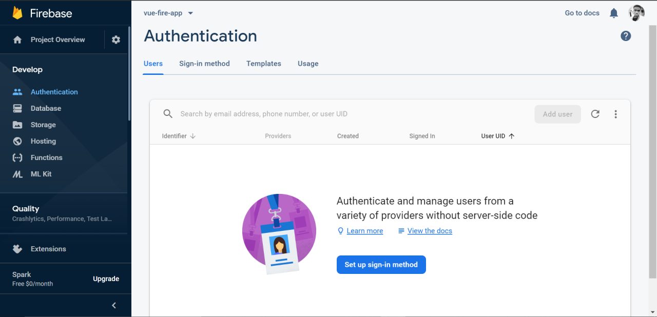Image resolution: width=657 pixels, height=317 pixels.
Task: Open the three-dot options menu
Action: [x=615, y=114]
